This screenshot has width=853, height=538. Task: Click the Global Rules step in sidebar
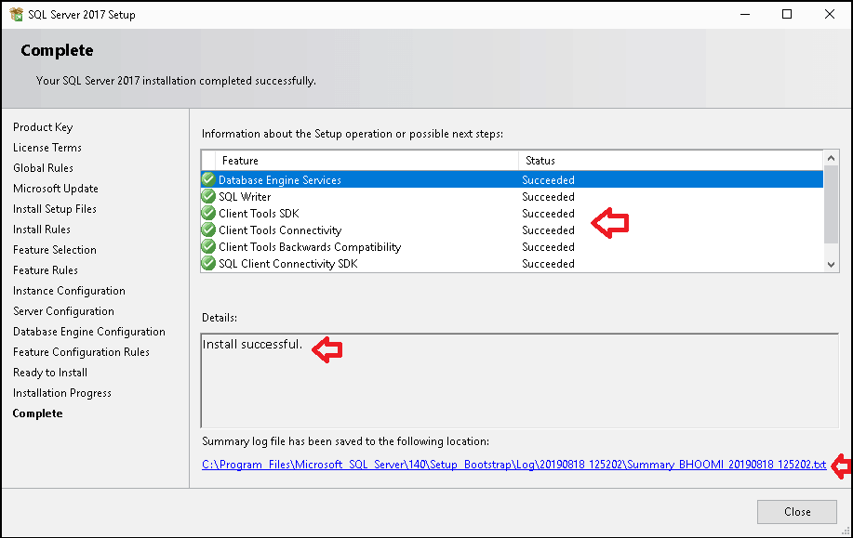click(43, 168)
